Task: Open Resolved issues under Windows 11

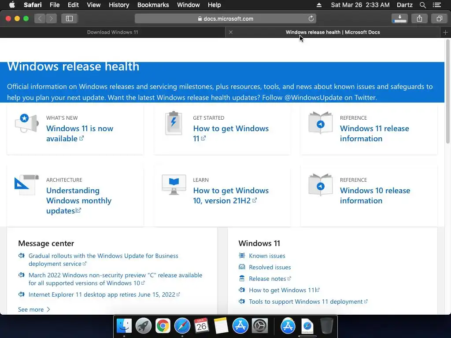Action: 270,267
